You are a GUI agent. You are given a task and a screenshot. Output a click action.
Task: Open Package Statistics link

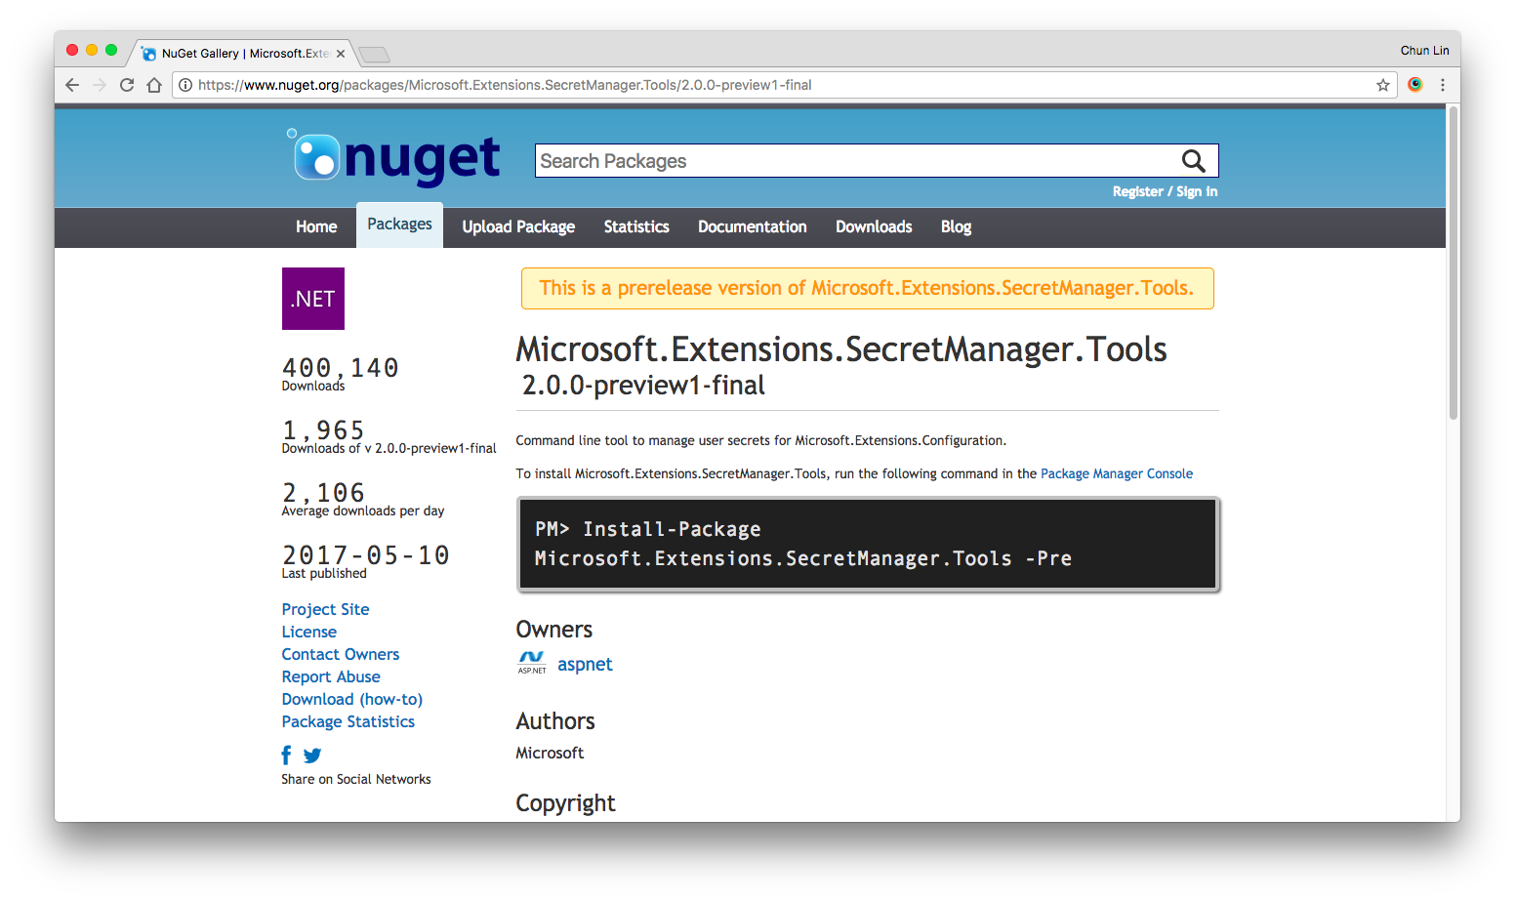pos(348,721)
